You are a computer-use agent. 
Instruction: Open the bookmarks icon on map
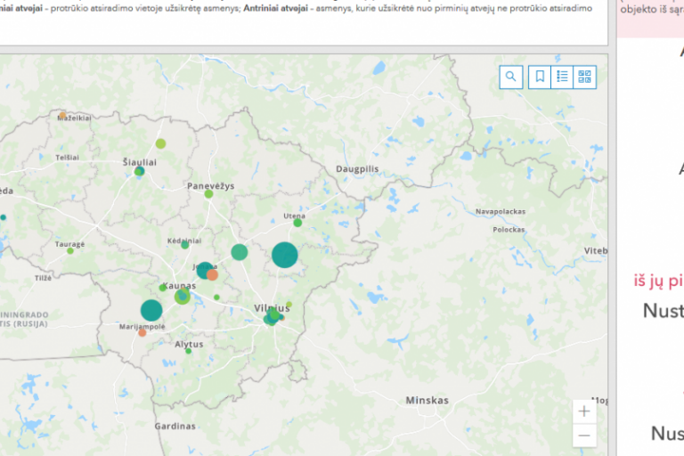pyautogui.click(x=540, y=77)
